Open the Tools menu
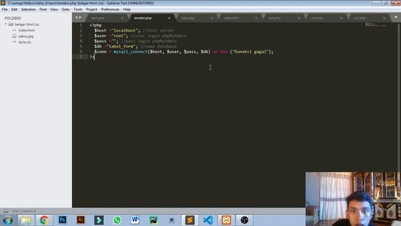 pos(78,9)
